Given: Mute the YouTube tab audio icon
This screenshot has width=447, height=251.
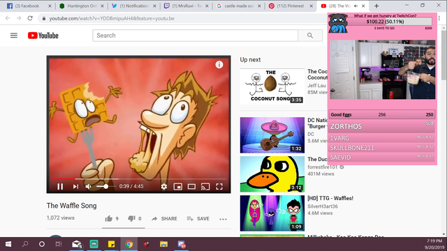Looking at the screenshot, I should tap(356, 6).
